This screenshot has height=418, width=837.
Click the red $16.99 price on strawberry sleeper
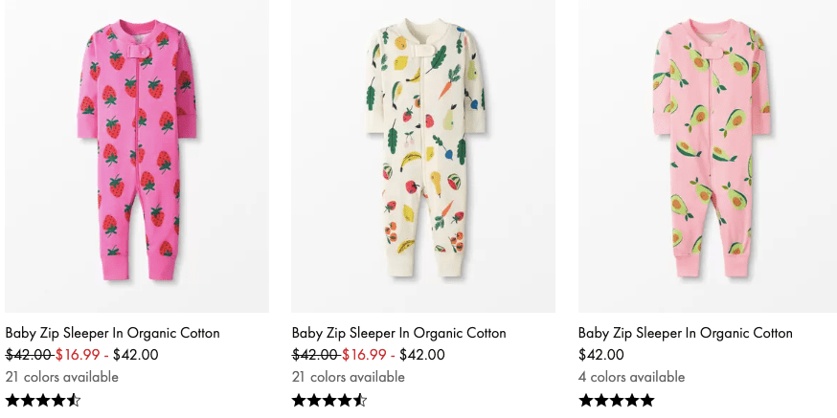(78, 355)
